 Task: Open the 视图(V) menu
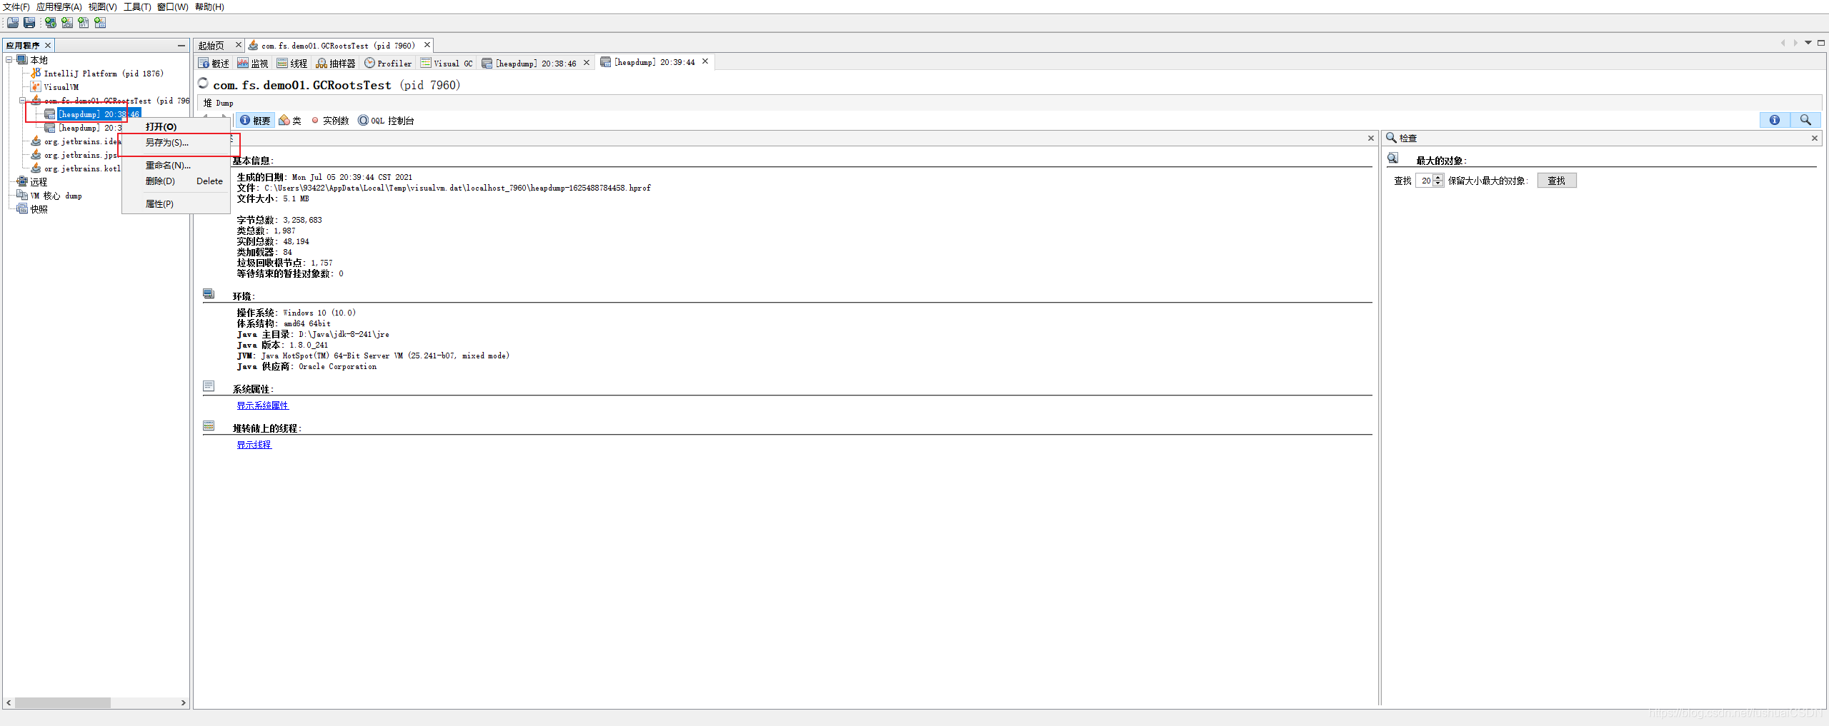103,6
